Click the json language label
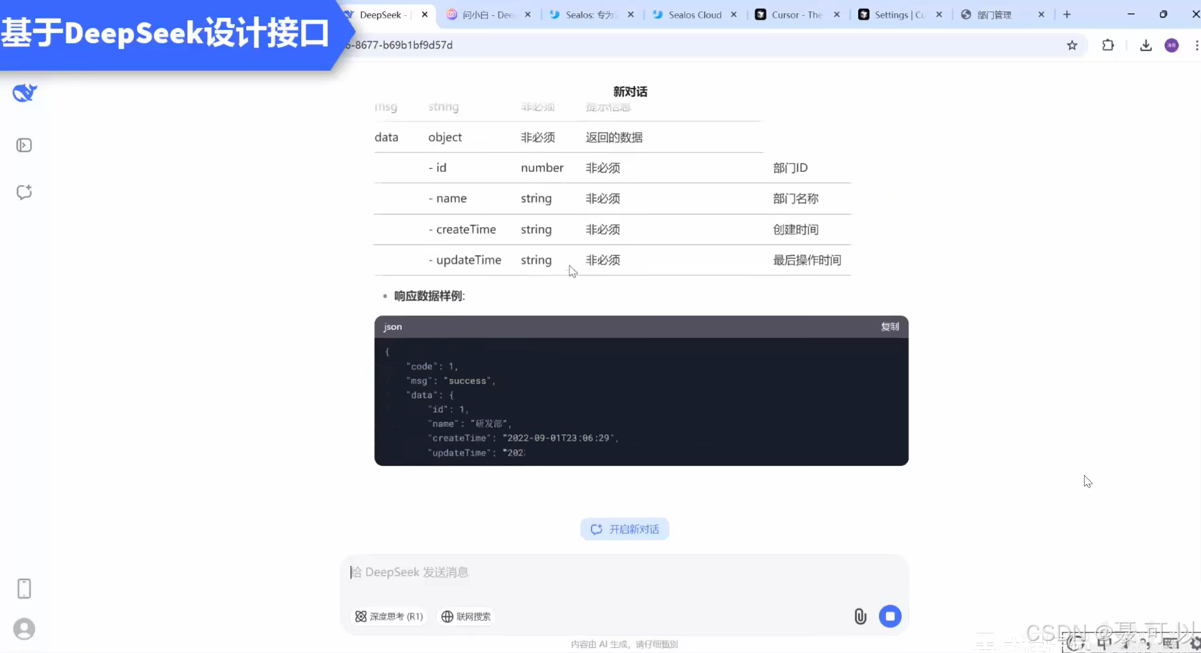 point(393,326)
